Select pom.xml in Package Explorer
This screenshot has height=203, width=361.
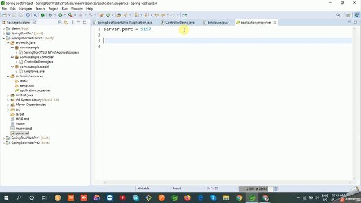point(22,133)
